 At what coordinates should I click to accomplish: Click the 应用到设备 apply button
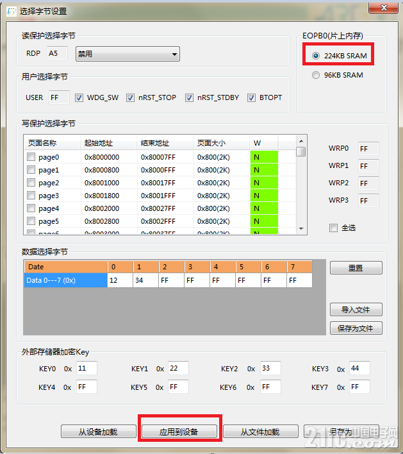click(179, 432)
